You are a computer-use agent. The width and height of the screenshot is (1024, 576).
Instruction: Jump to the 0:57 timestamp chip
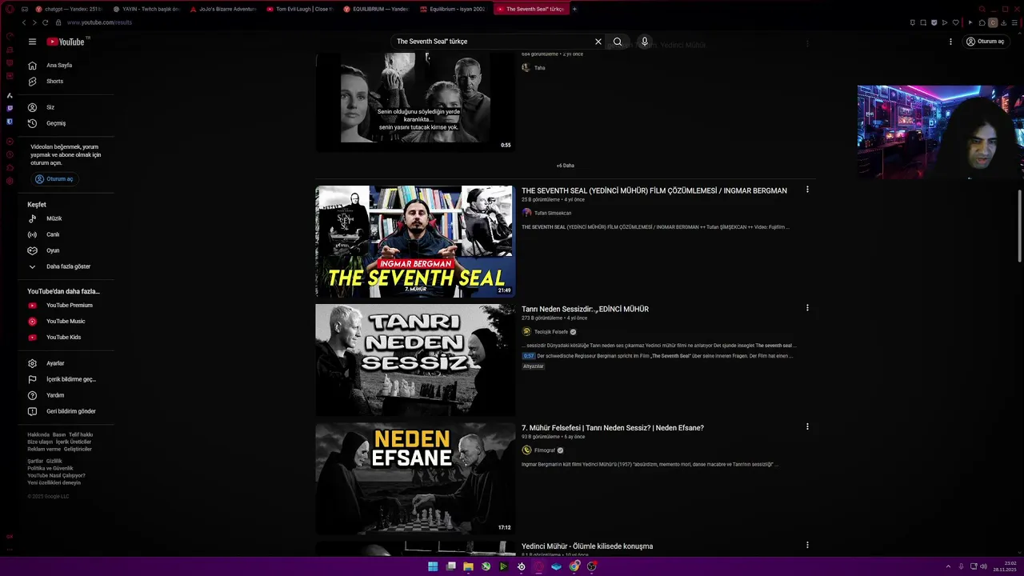click(x=529, y=356)
